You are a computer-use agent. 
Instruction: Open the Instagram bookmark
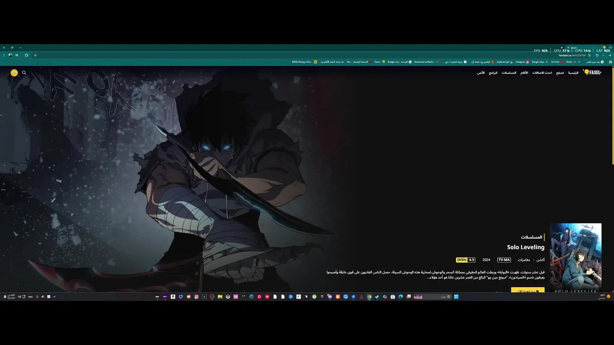(522, 62)
